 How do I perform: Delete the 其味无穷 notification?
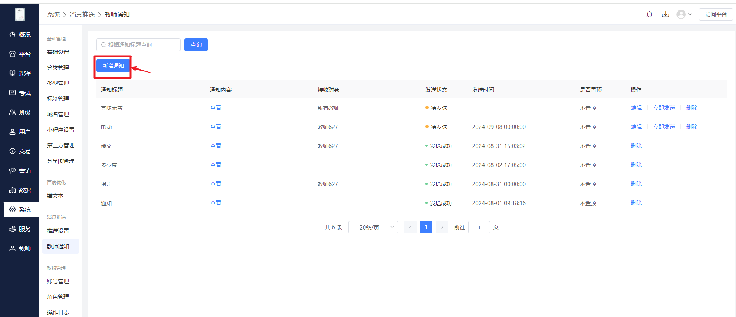point(692,108)
